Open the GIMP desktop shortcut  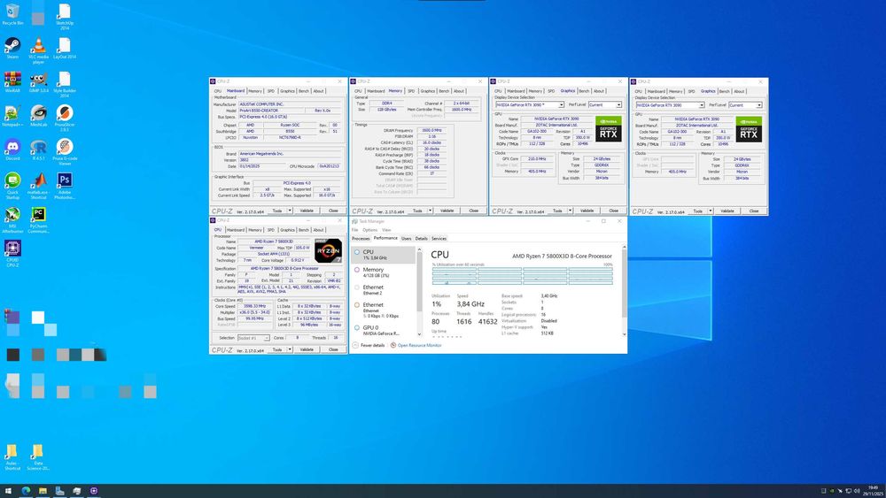tap(38, 81)
